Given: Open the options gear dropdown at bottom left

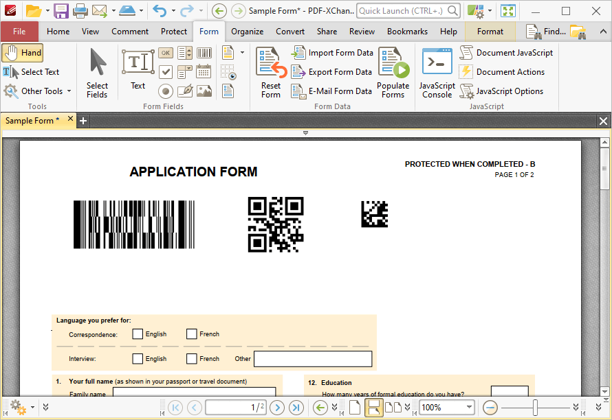Looking at the screenshot, I should coord(33,408).
